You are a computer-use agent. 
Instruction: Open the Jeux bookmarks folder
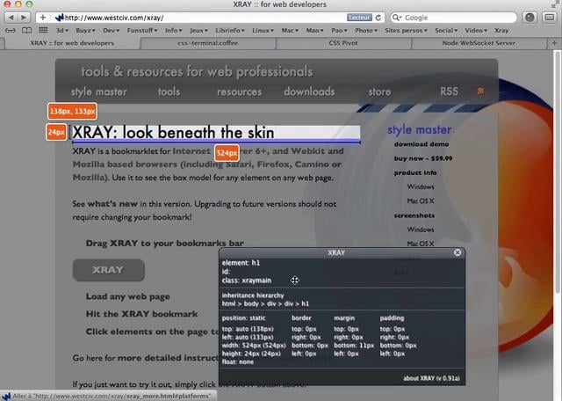click(199, 31)
